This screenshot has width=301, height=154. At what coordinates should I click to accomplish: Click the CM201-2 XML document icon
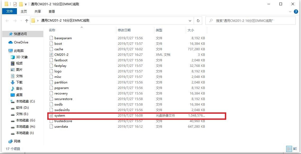[51, 54]
